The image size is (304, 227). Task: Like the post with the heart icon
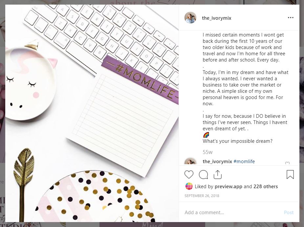(x=189, y=174)
